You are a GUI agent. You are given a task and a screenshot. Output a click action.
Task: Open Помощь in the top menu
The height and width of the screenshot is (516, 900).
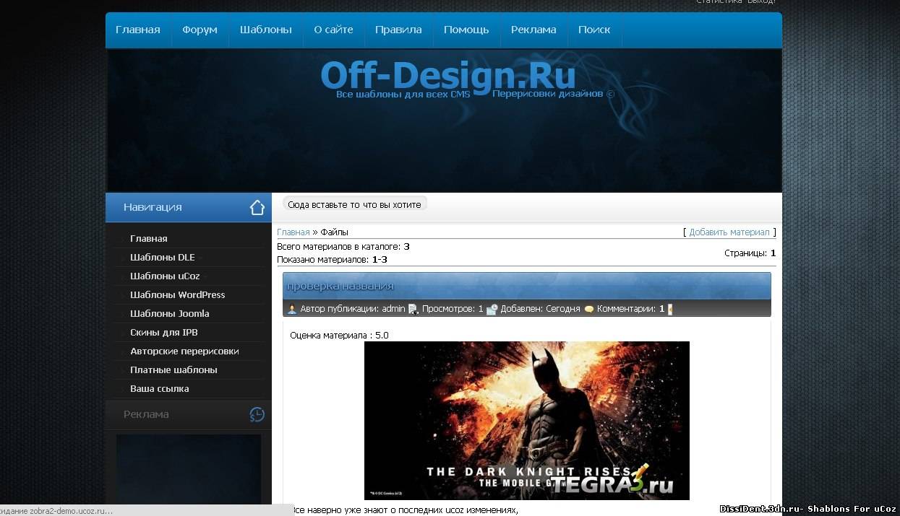click(466, 30)
